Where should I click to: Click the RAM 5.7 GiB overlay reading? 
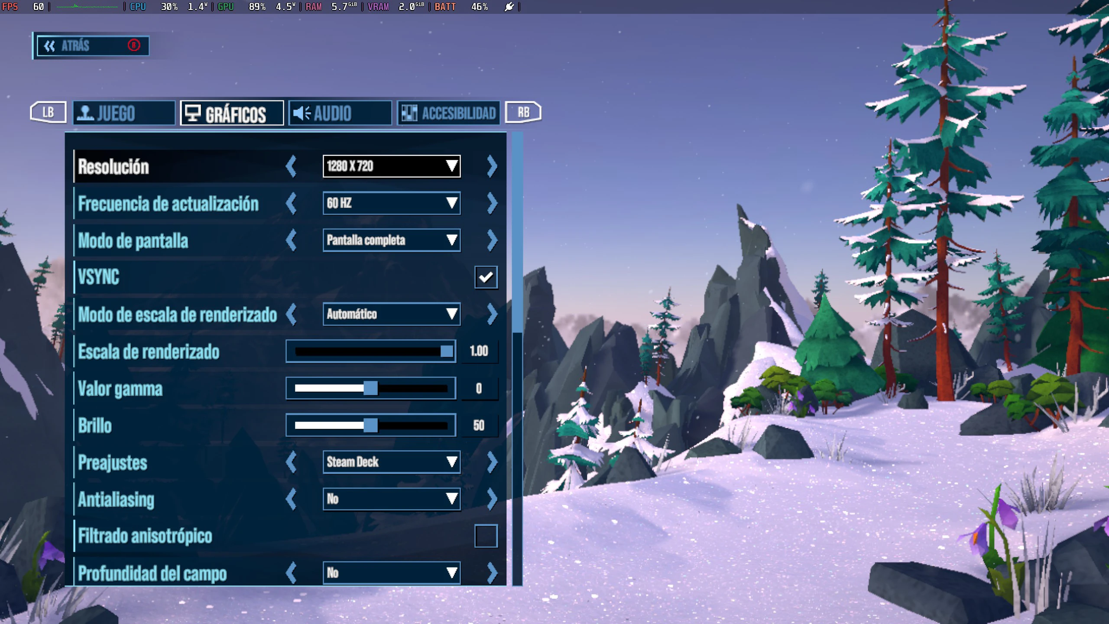(331, 6)
